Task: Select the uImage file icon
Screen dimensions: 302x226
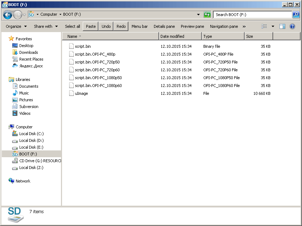Action: pyautogui.click(x=71, y=93)
